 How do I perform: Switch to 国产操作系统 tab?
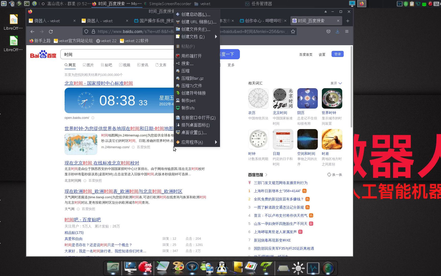coord(154,21)
